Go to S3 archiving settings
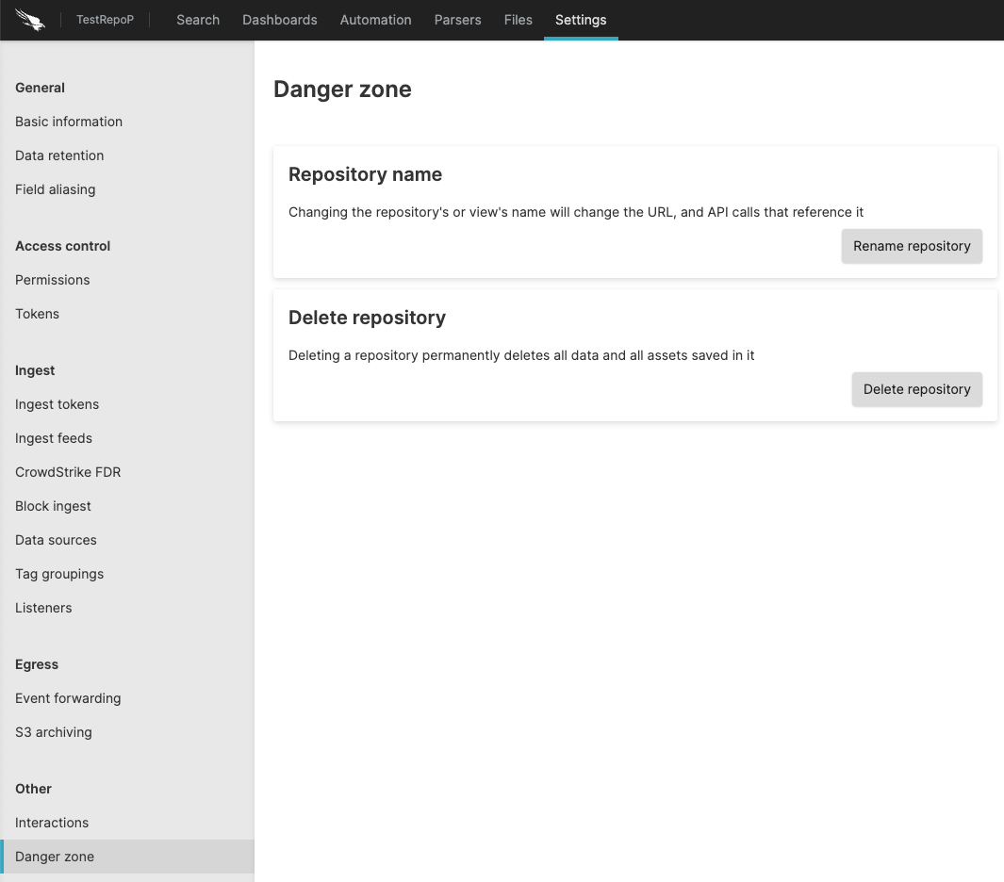Screen dimensions: 1004x882 54,732
